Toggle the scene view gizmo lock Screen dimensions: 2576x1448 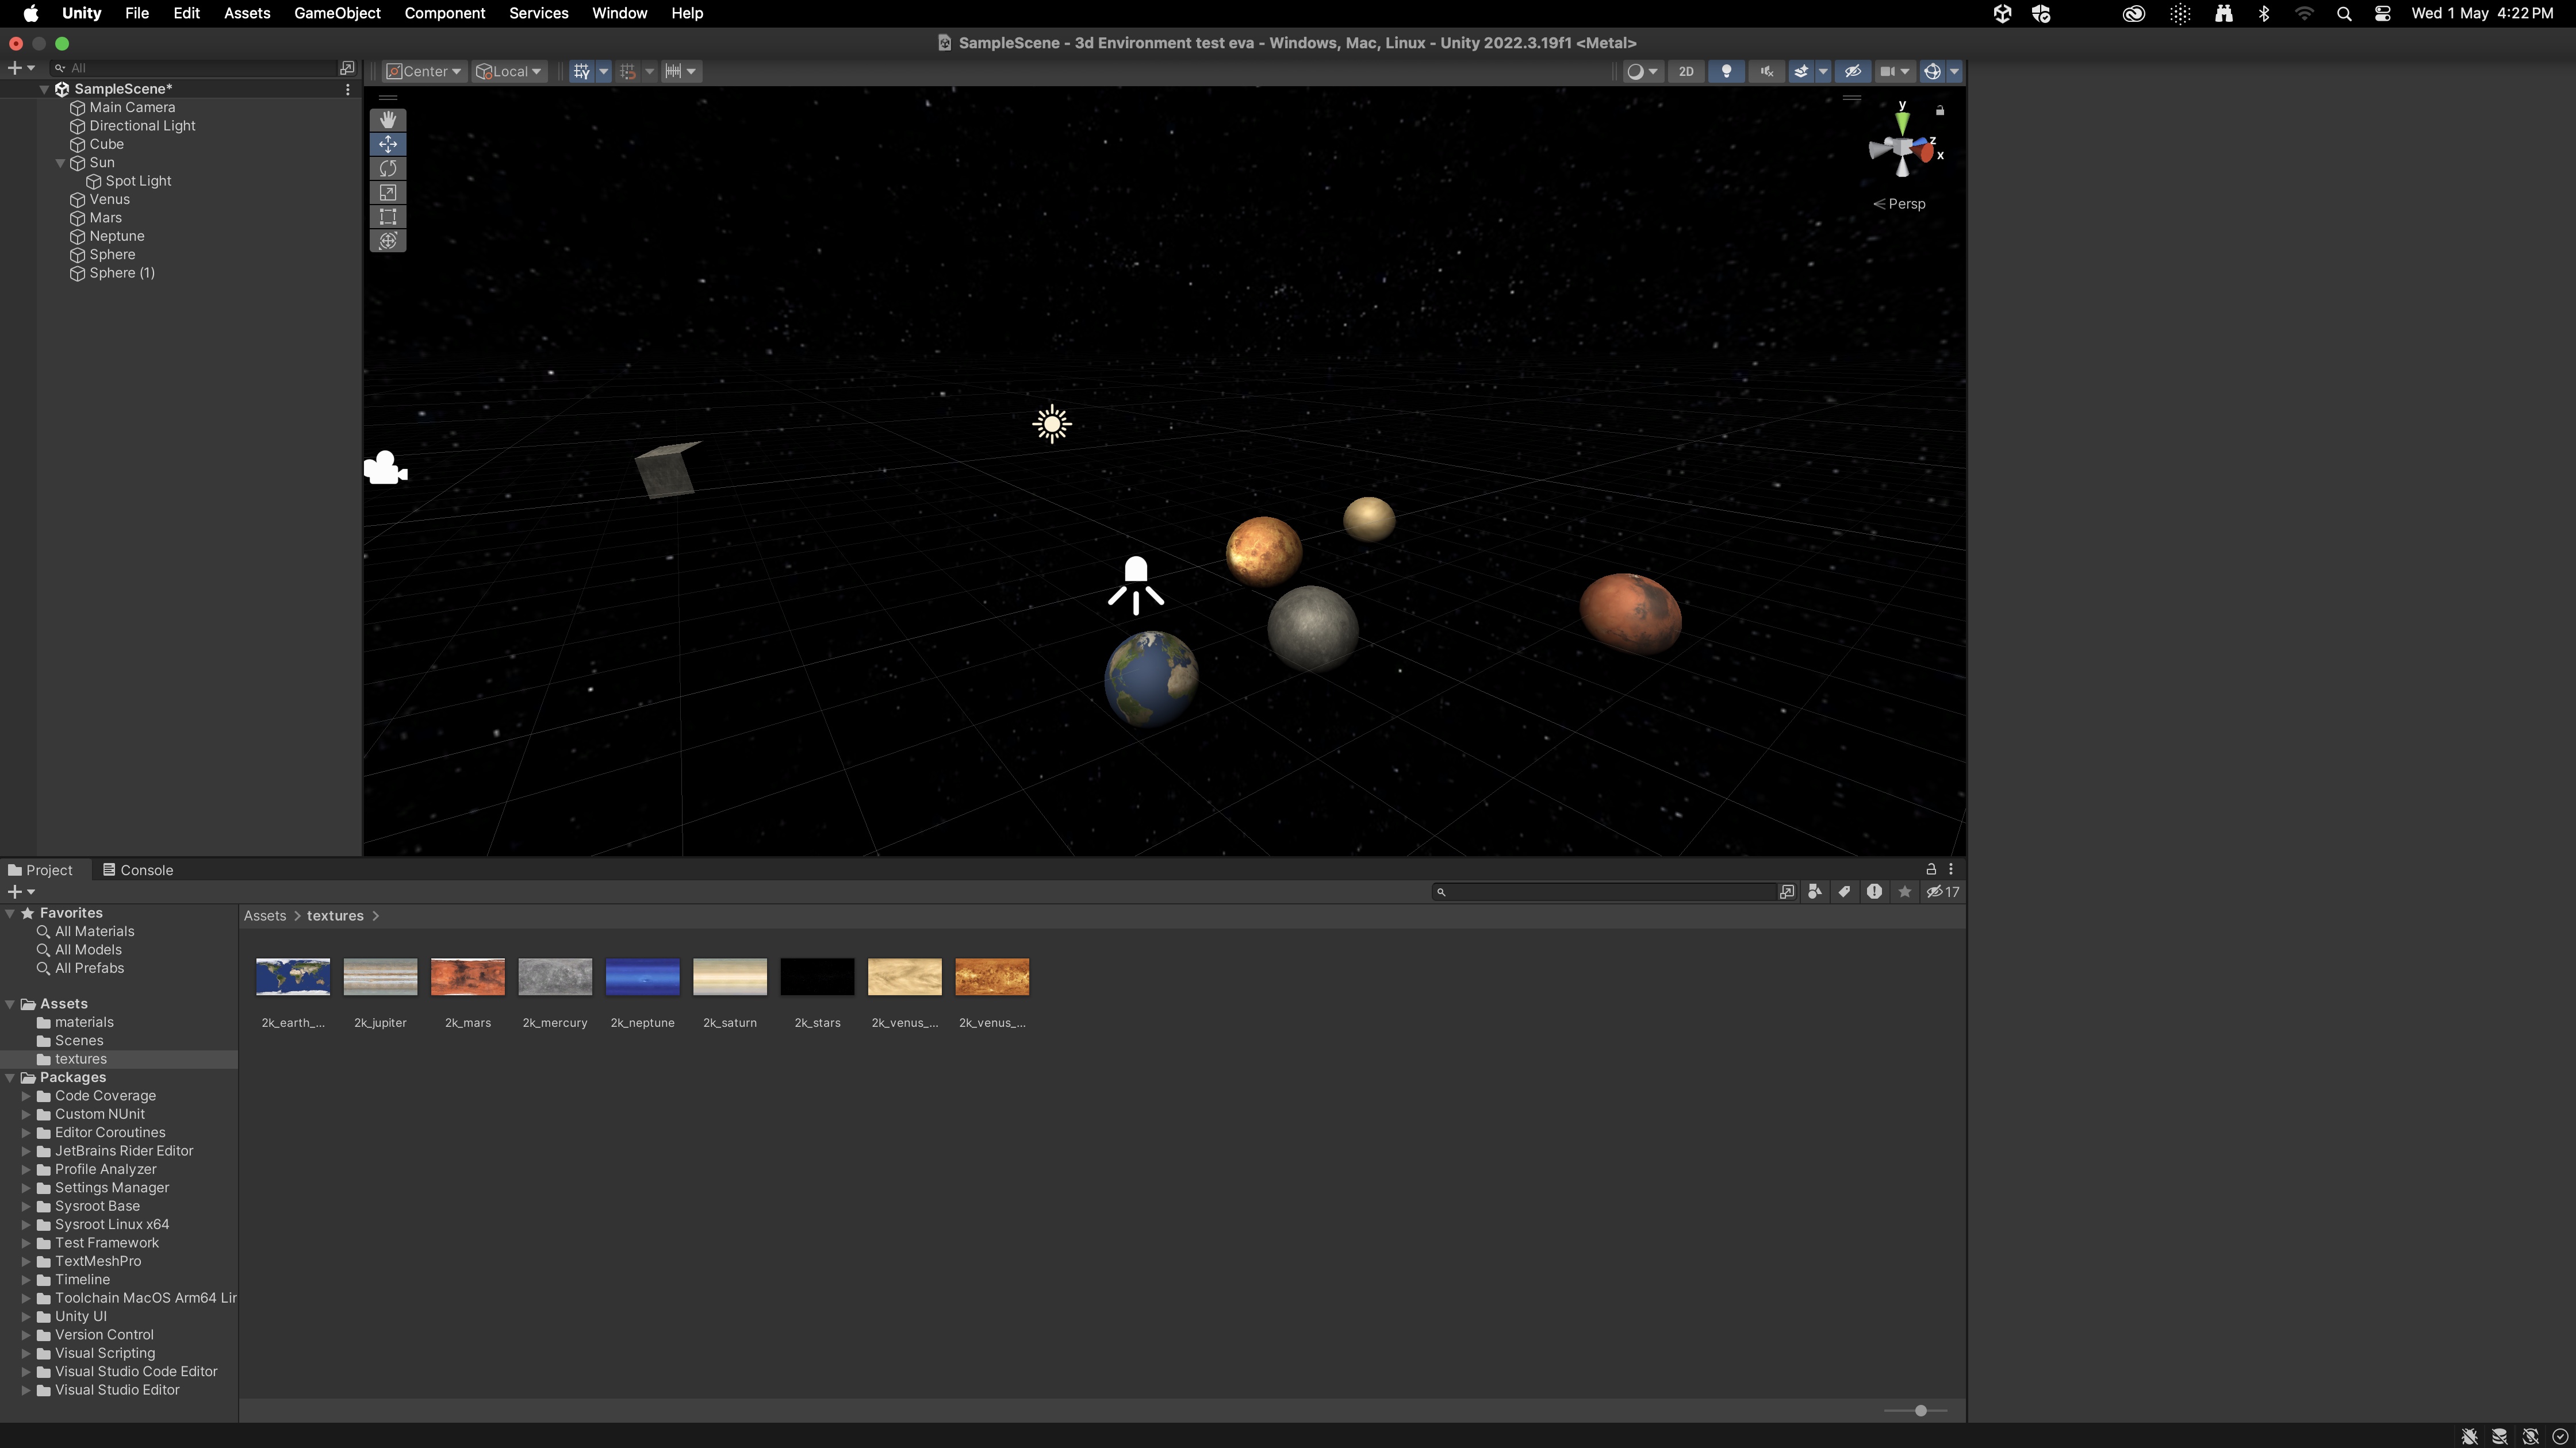pos(1940,110)
